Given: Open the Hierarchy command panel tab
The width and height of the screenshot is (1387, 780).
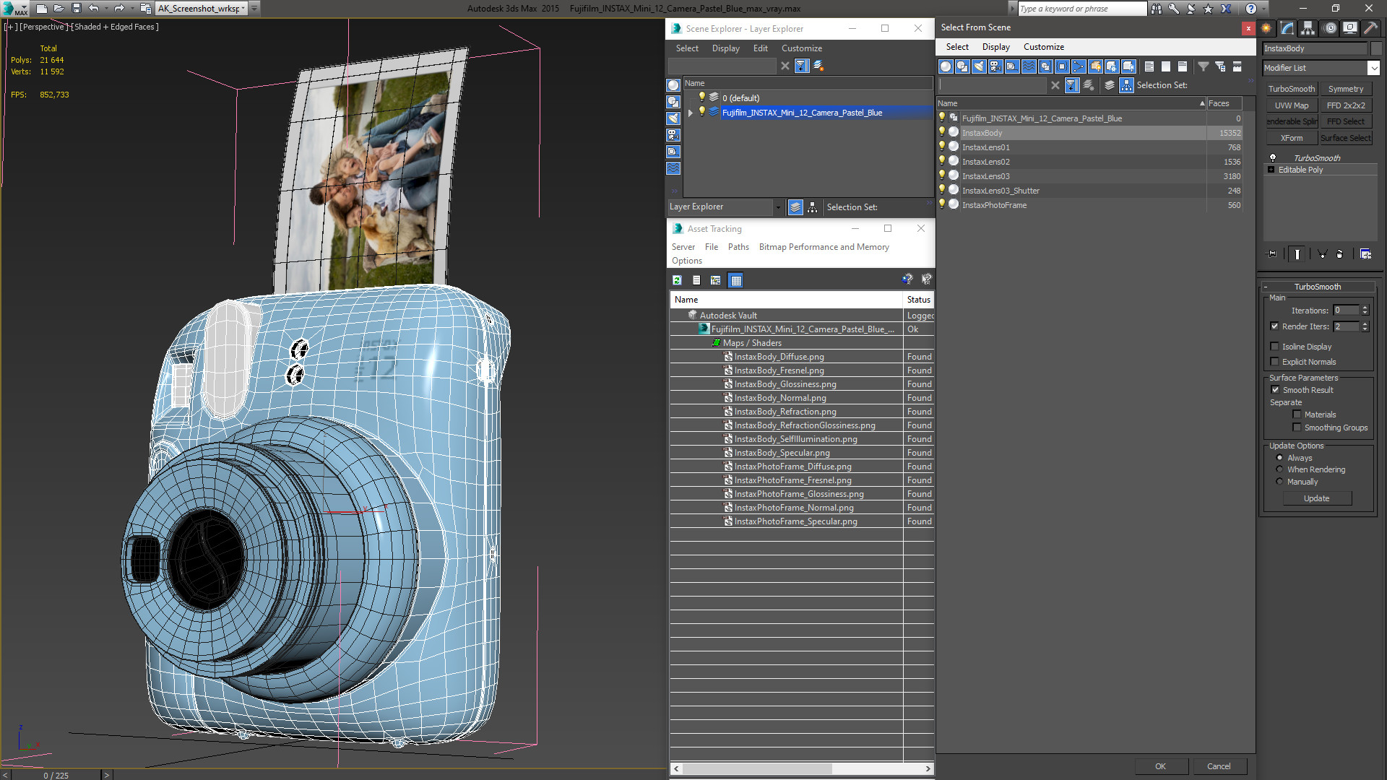Looking at the screenshot, I should (x=1308, y=28).
